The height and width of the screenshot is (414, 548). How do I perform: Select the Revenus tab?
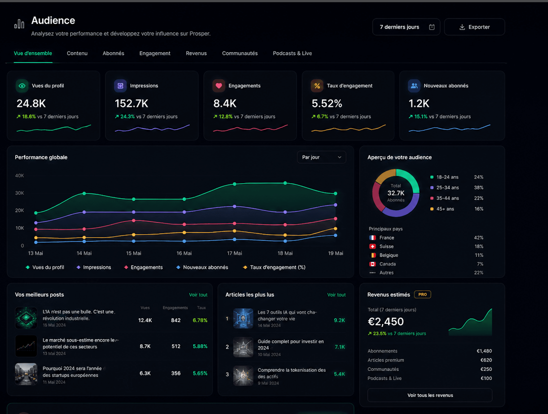(x=196, y=53)
